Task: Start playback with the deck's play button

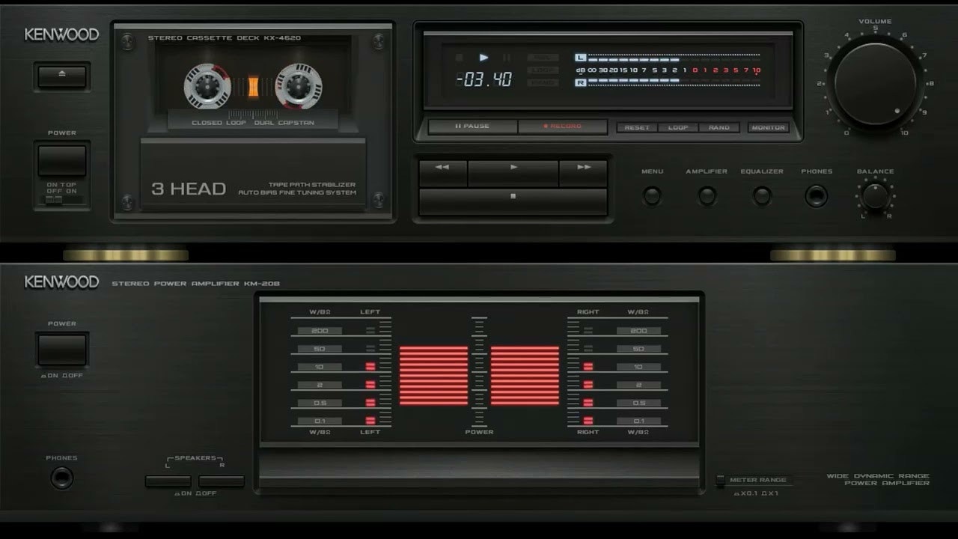Action: 513,173
